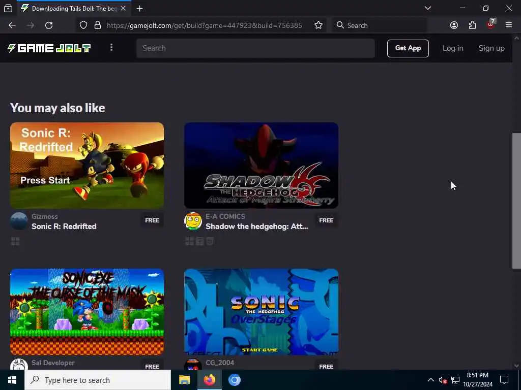This screenshot has width=521, height=390.
Task: Reload the current page
Action: pos(49,25)
